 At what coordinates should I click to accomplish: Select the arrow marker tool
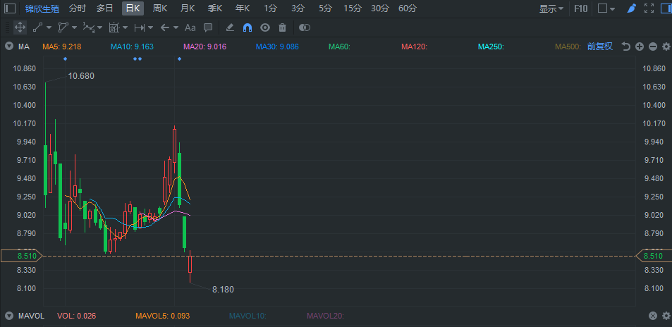coord(165,27)
